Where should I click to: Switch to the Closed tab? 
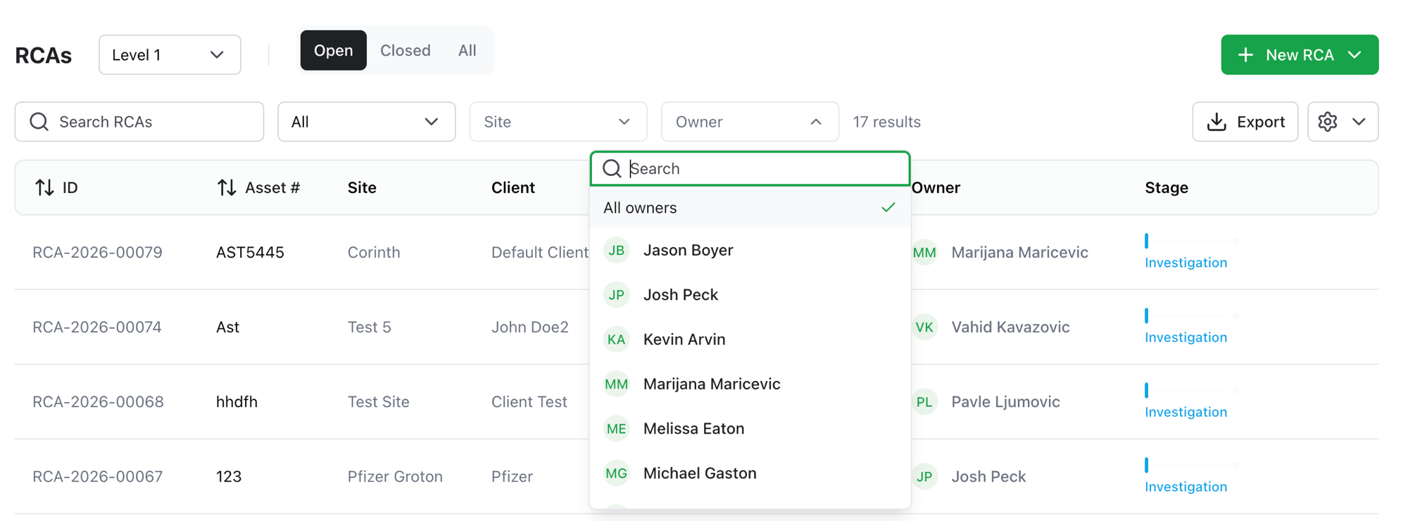pos(406,50)
